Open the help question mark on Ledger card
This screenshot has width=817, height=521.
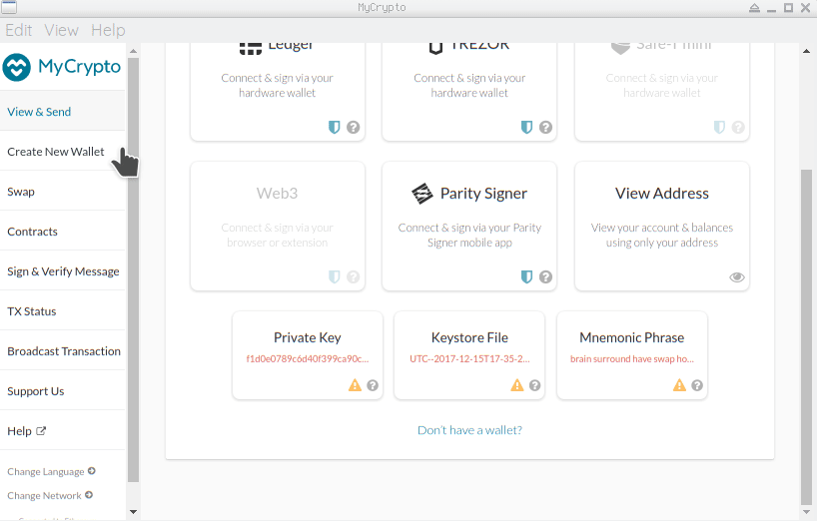354,127
